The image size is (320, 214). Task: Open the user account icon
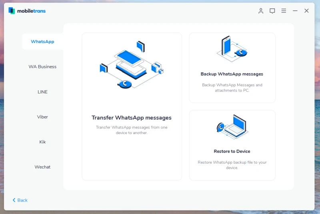tap(261, 11)
